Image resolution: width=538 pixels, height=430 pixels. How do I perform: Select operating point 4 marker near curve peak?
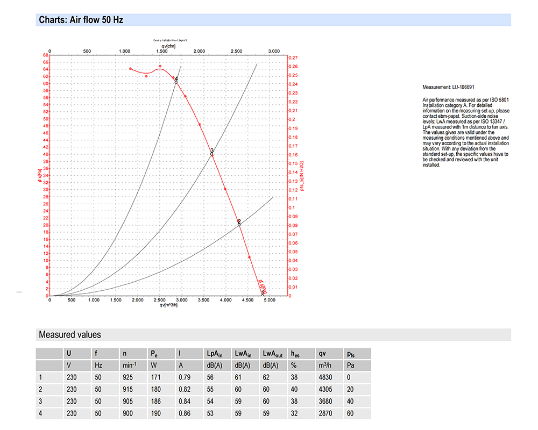click(176, 80)
